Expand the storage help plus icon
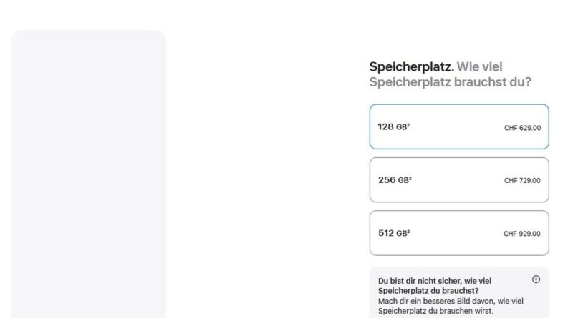The width and height of the screenshot is (573, 318). click(x=536, y=279)
